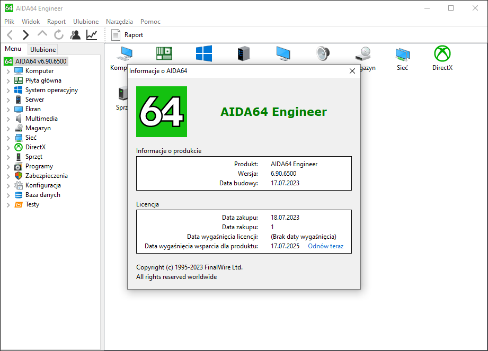
Task: Open the Raport menu
Action: coord(56,22)
